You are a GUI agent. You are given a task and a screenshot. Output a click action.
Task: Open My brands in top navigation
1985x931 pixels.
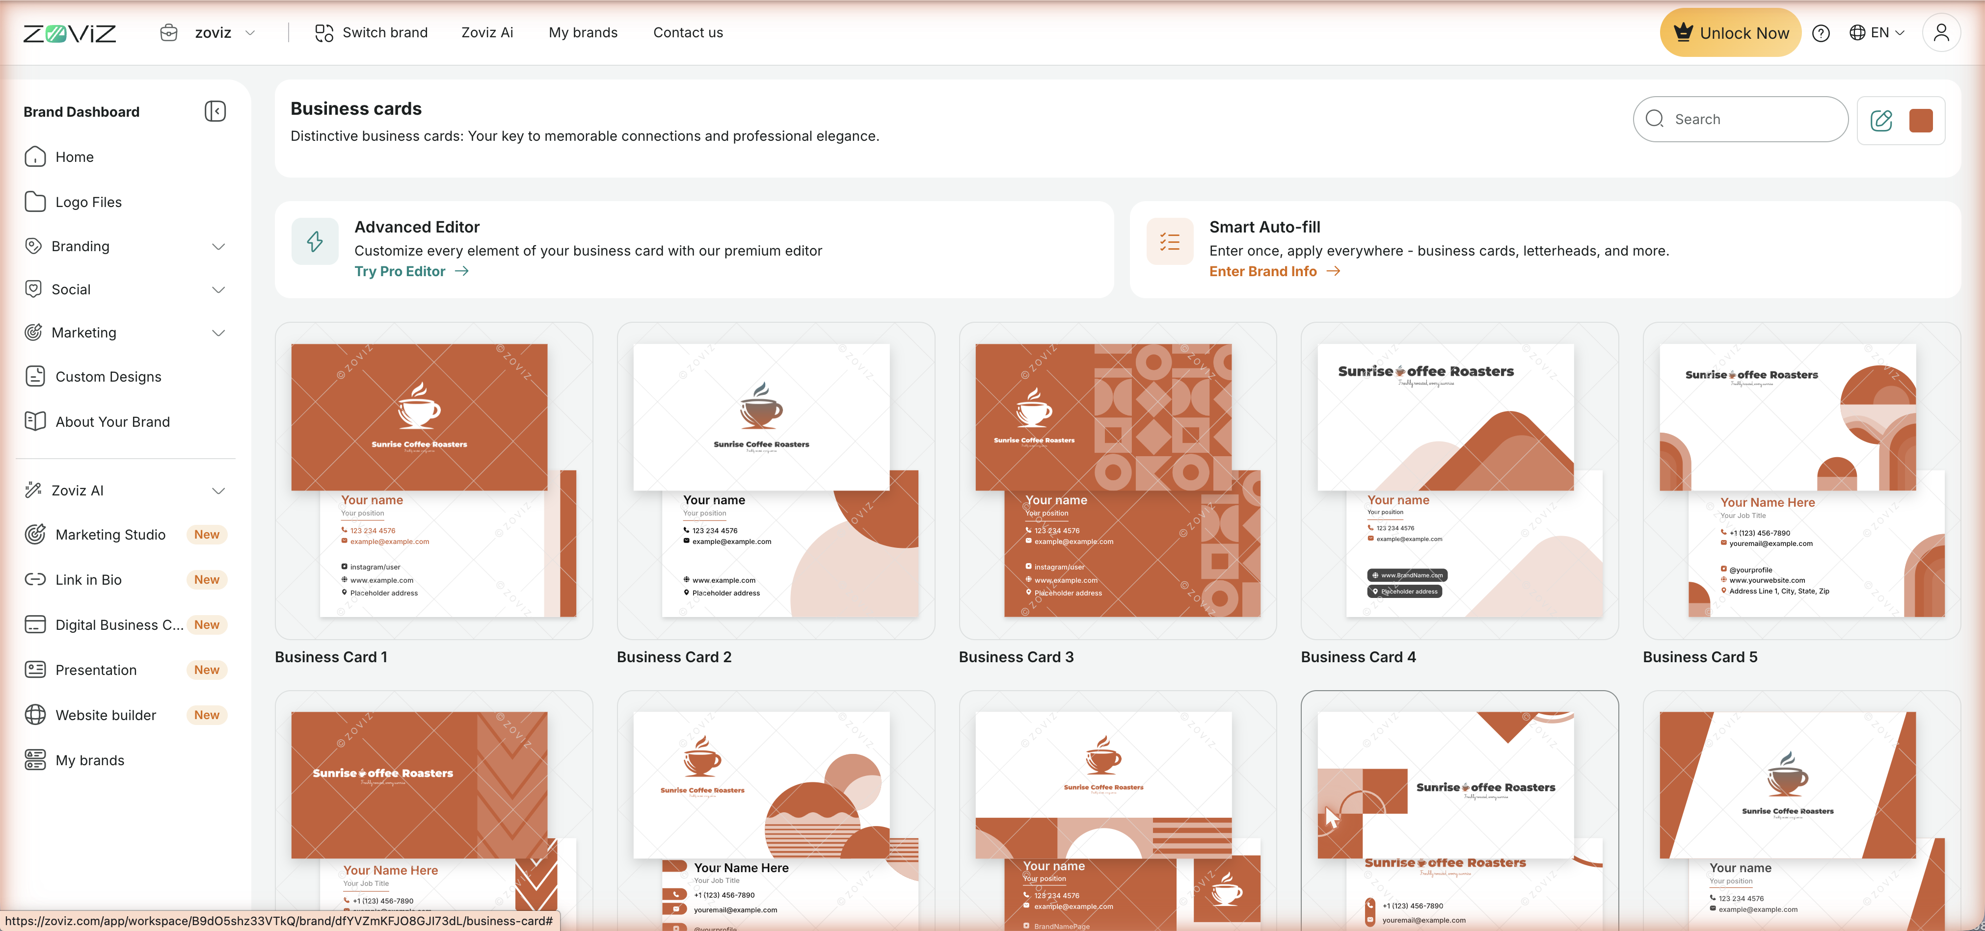pos(583,32)
